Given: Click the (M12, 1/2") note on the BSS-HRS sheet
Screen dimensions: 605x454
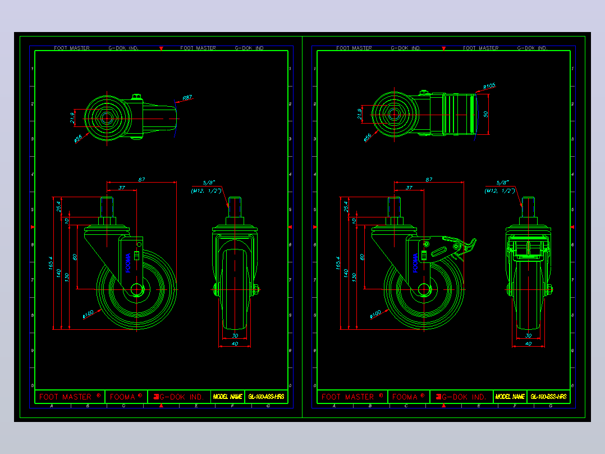Looking at the screenshot, I should [500, 190].
